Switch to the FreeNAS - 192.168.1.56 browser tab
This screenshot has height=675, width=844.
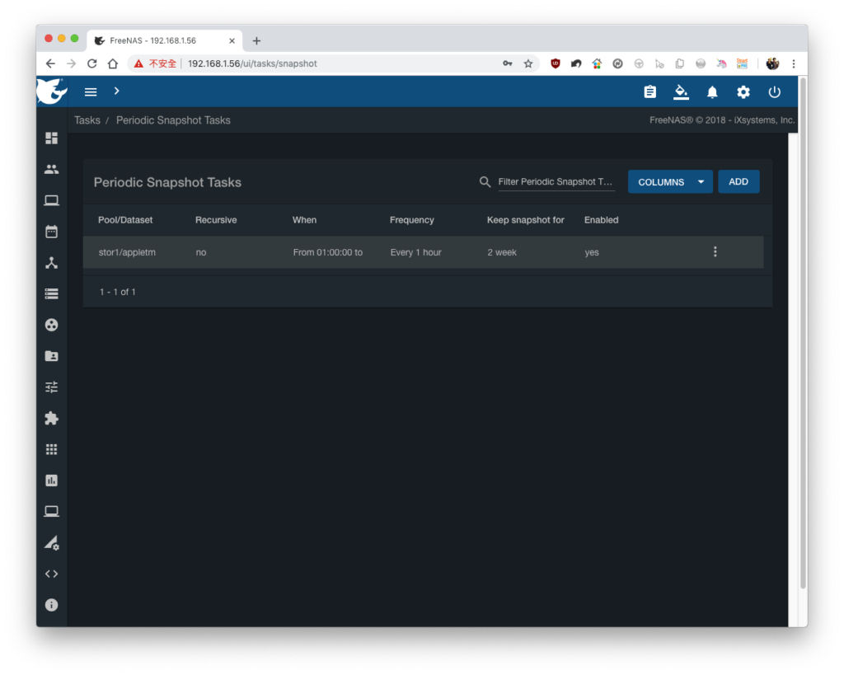(165, 40)
